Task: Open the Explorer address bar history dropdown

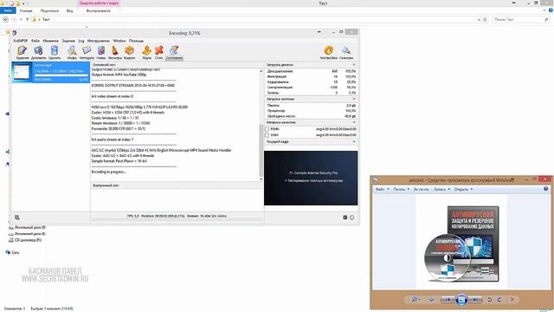Action: (x=479, y=19)
